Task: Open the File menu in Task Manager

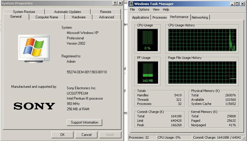Action: pos(132,9)
